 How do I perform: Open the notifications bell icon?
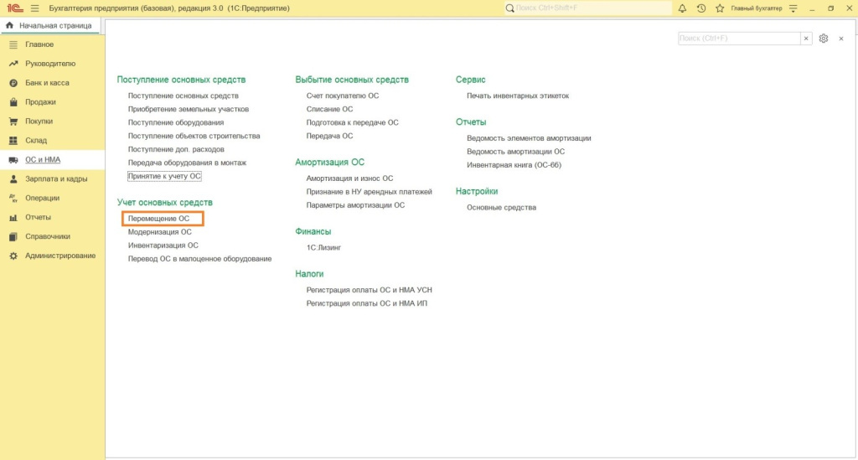(x=682, y=8)
